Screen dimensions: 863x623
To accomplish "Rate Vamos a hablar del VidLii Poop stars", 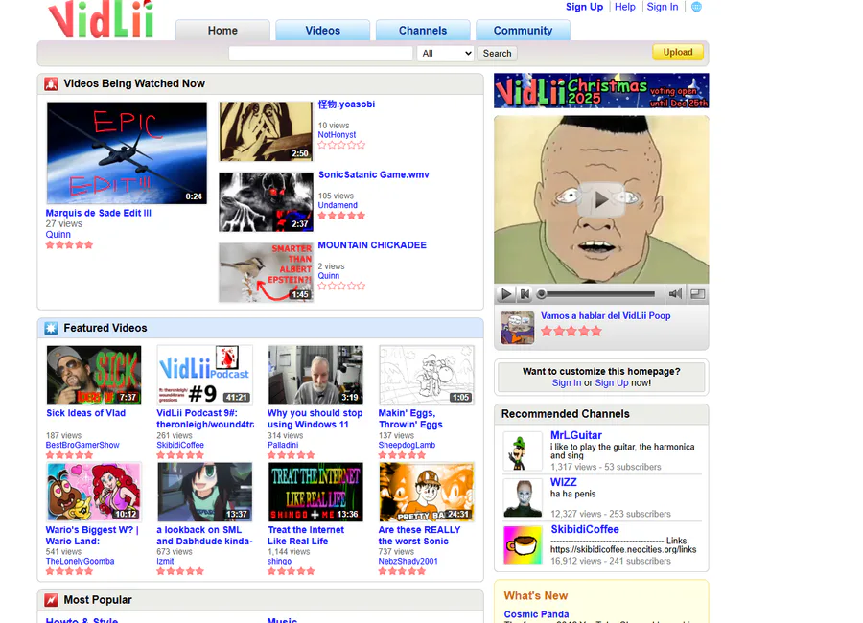I will pyautogui.click(x=571, y=332).
